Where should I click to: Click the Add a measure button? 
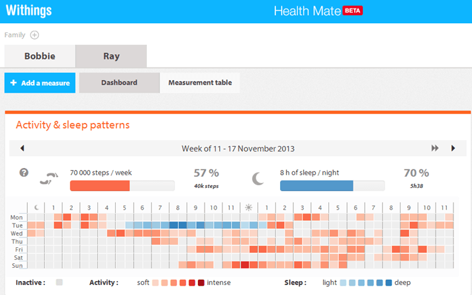click(40, 83)
